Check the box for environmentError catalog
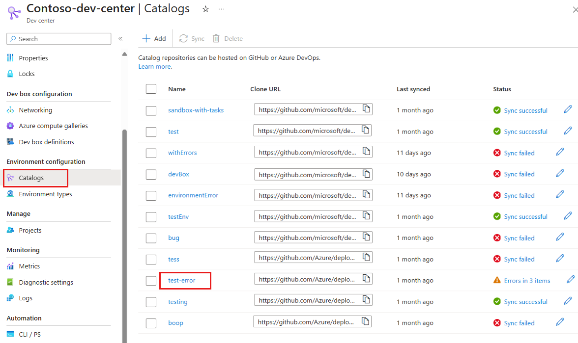 (x=151, y=196)
